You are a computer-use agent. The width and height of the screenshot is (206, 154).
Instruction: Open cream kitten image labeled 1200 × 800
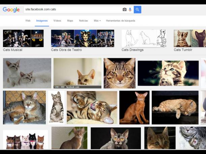pos(78,73)
